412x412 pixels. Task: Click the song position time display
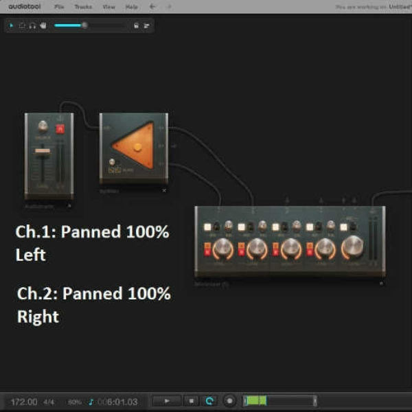pos(117,402)
